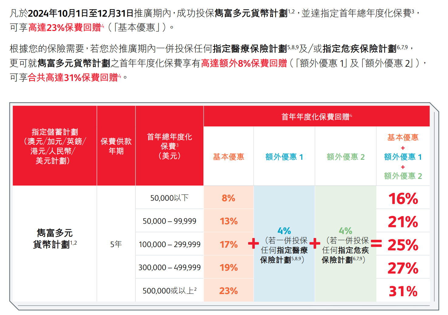Click the 「基本優惠」 phrase in first paragraph
The height and width of the screenshot is (315, 448).
pos(137,28)
